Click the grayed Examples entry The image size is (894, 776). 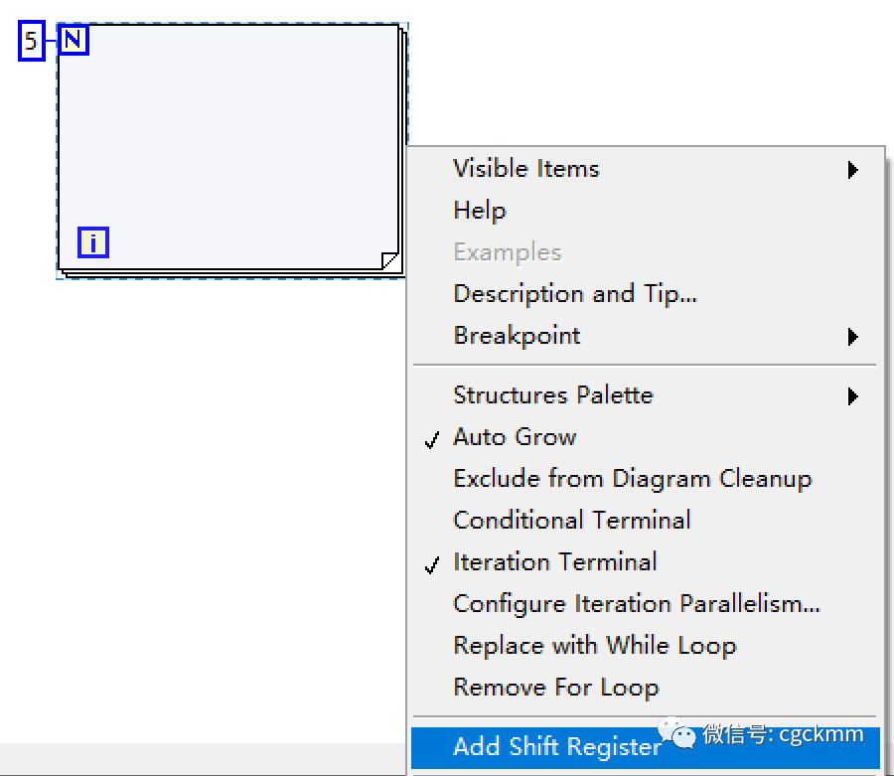pos(507,252)
